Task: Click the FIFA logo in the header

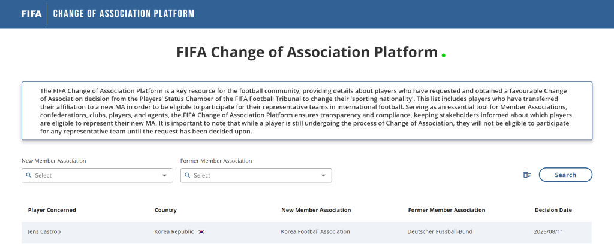Action: [x=31, y=14]
